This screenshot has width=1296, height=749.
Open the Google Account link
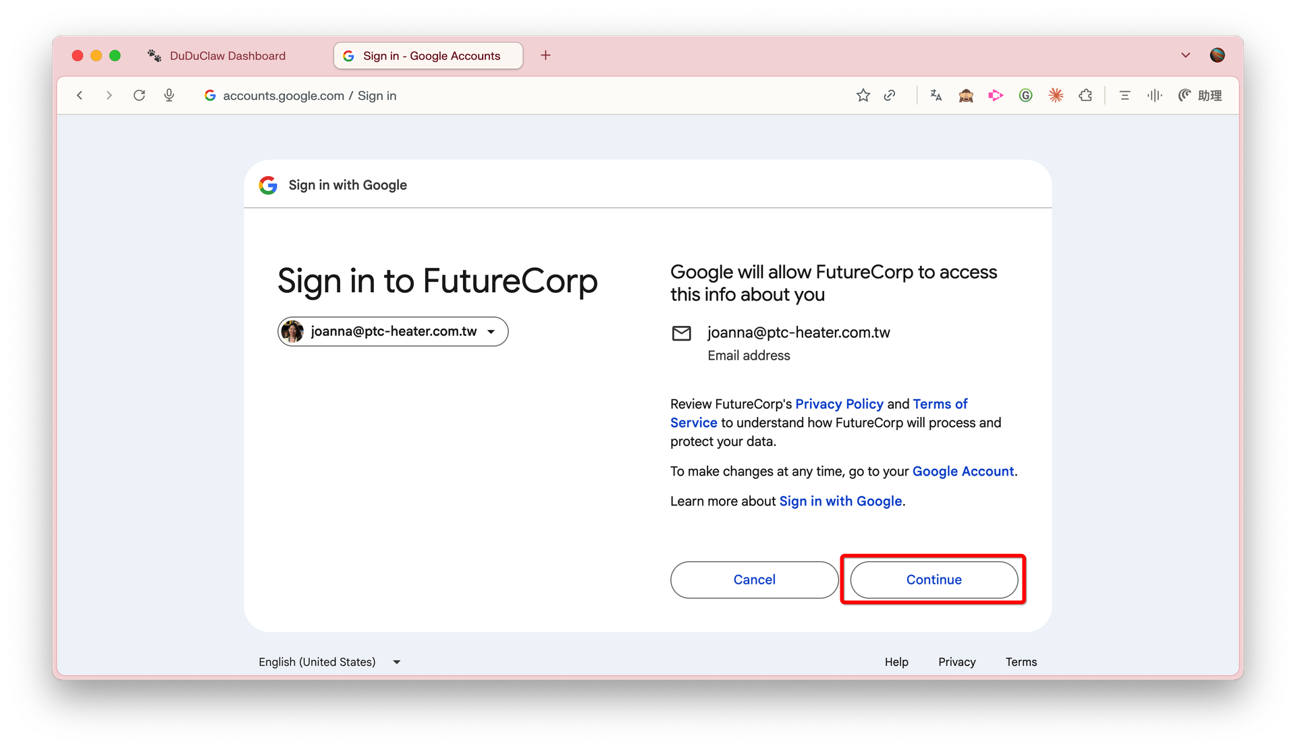[x=963, y=471]
